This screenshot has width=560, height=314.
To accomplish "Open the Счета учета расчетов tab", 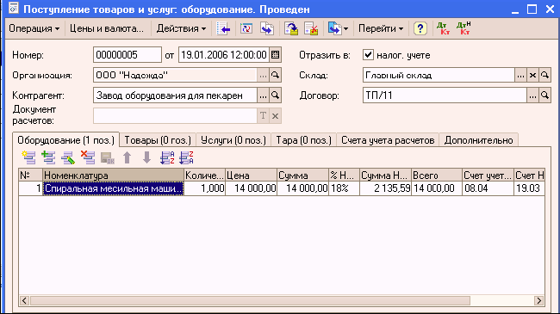I will (388, 140).
